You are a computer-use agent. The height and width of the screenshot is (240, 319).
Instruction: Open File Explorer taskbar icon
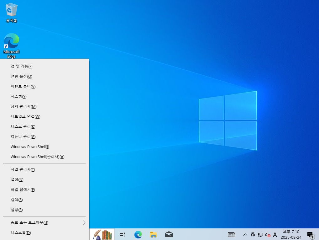pyautogui.click(x=154, y=234)
